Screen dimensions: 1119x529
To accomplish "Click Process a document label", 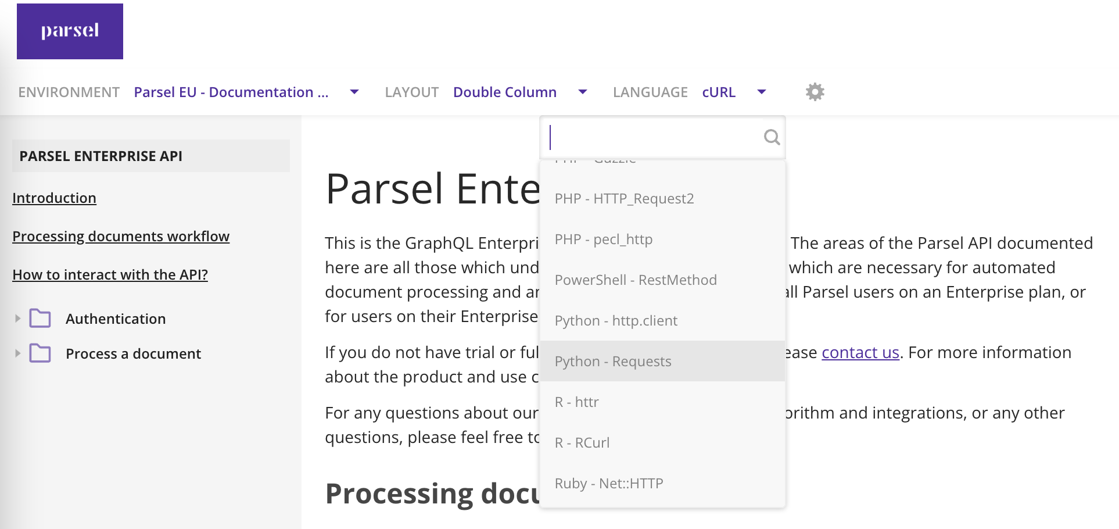I will coord(133,353).
